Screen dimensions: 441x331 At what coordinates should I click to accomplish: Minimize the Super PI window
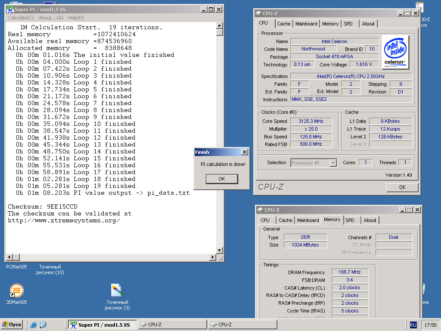[204, 9]
